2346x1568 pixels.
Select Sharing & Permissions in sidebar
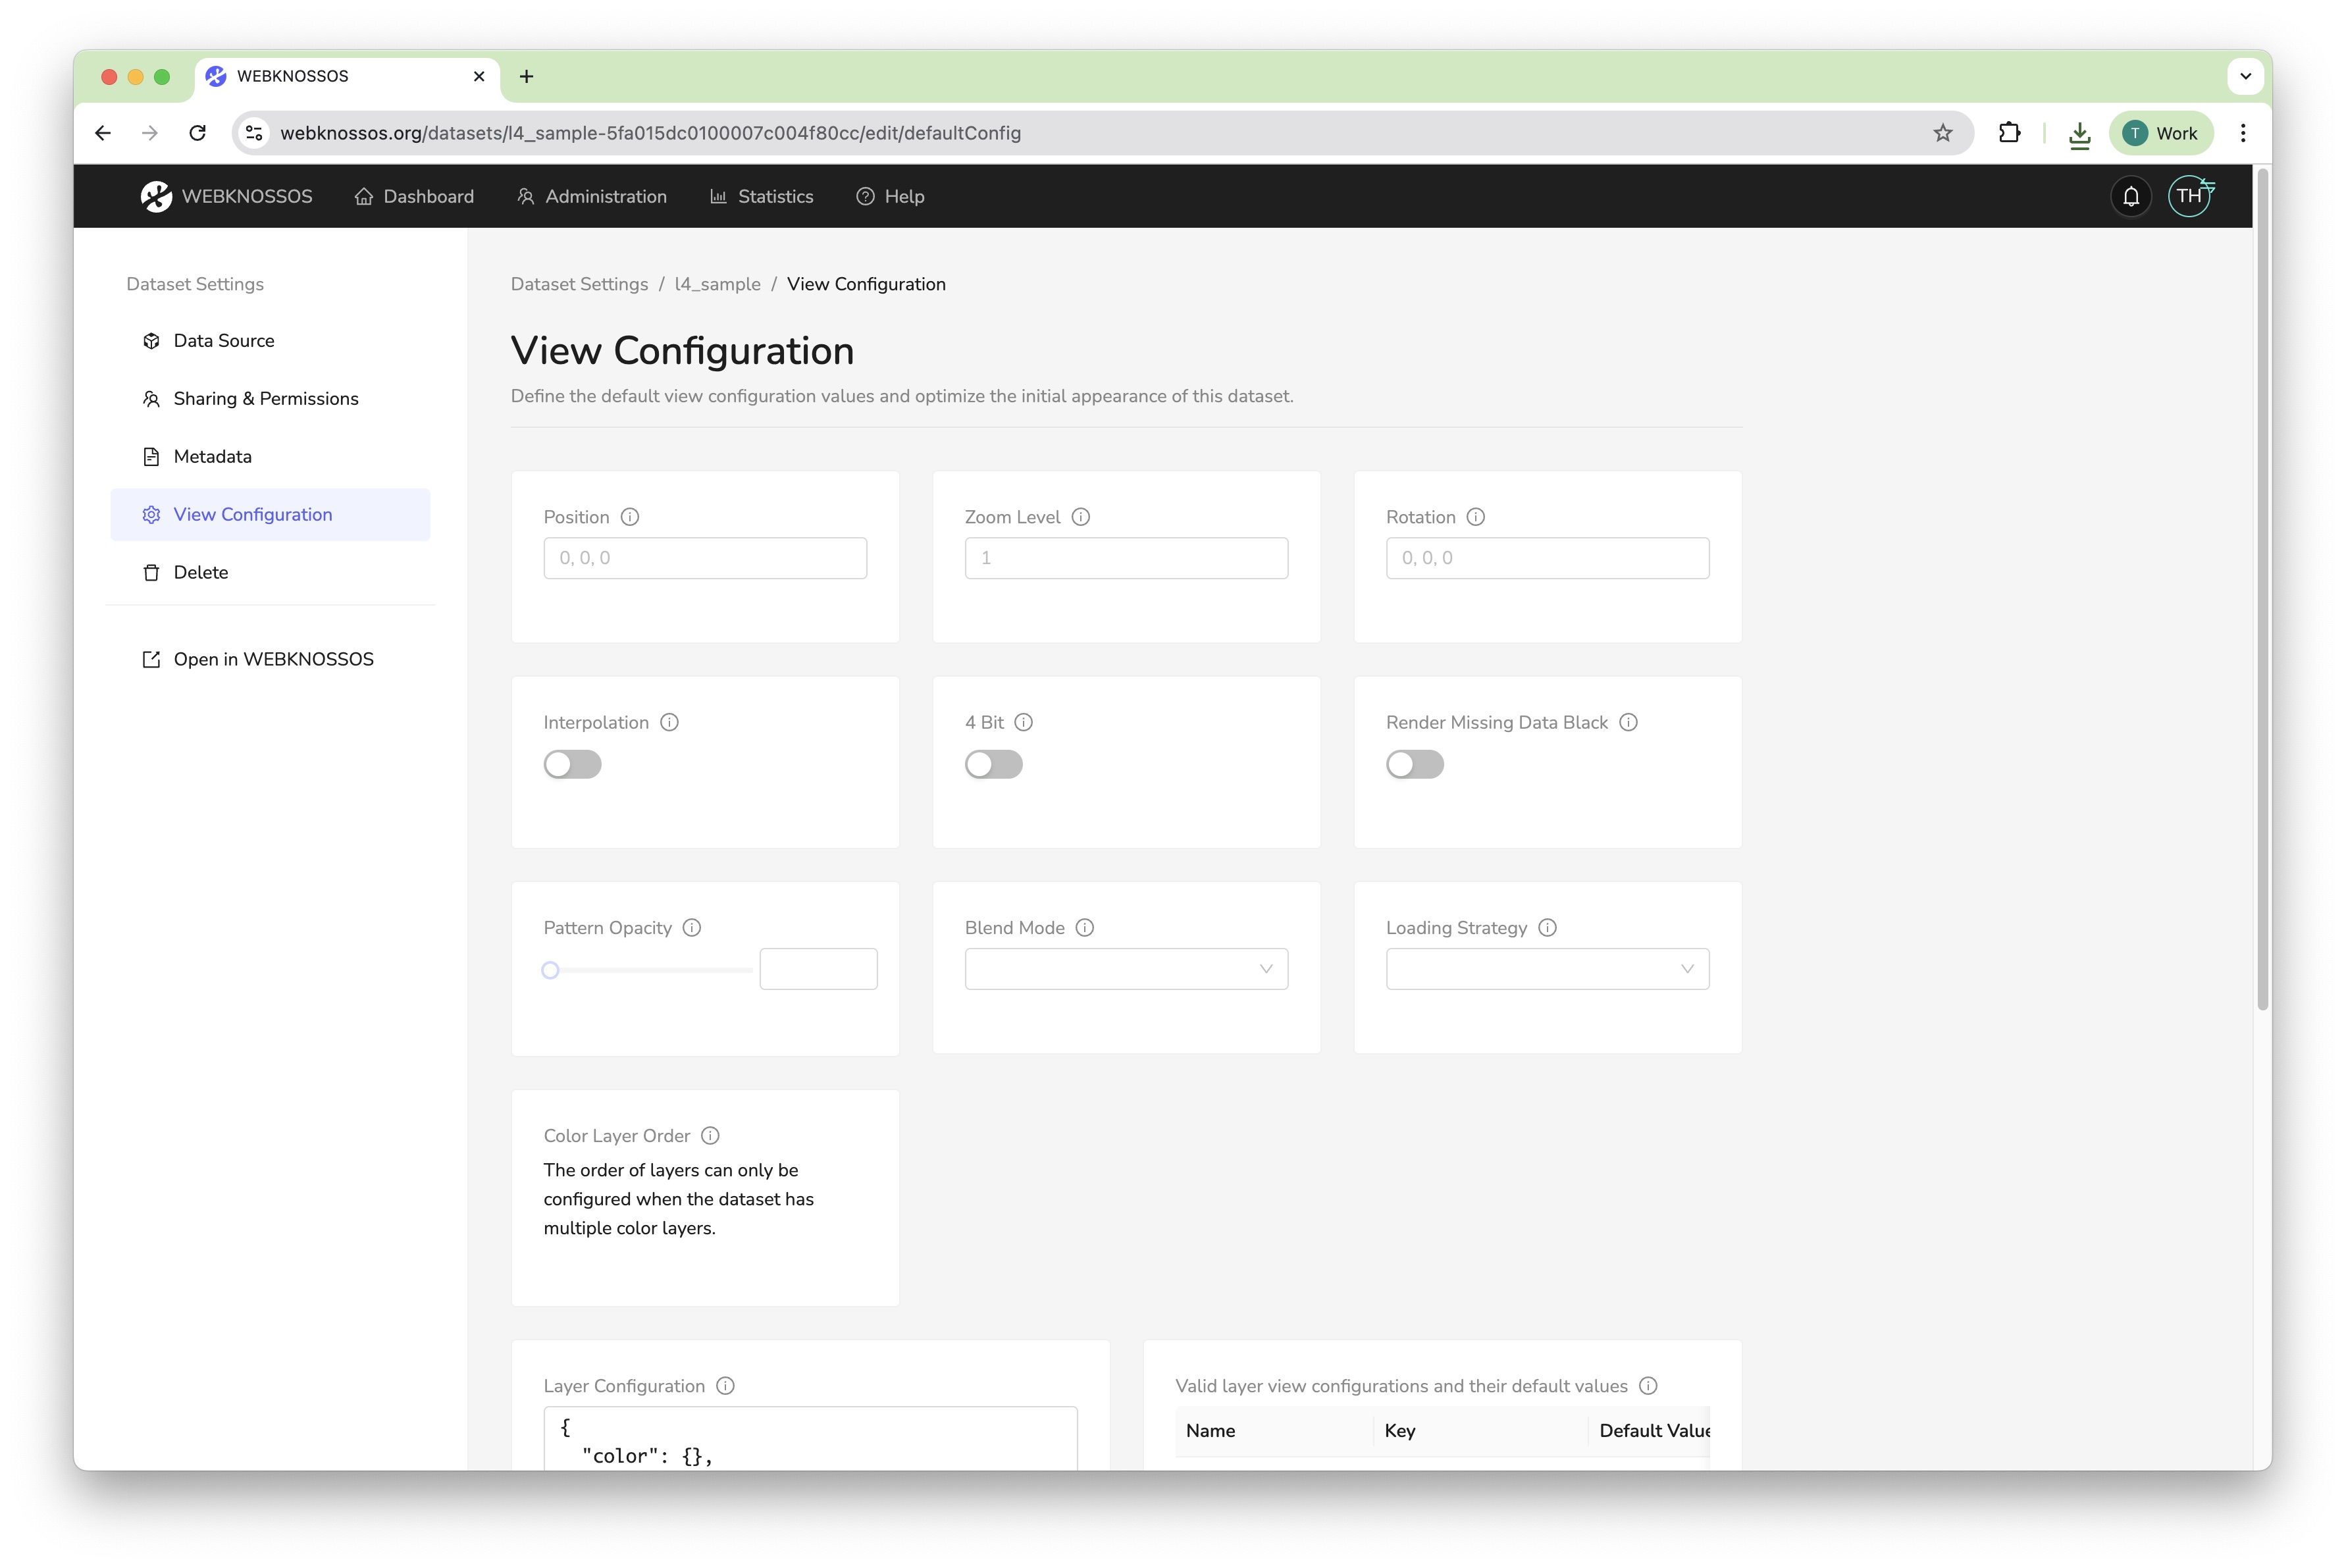coord(265,399)
